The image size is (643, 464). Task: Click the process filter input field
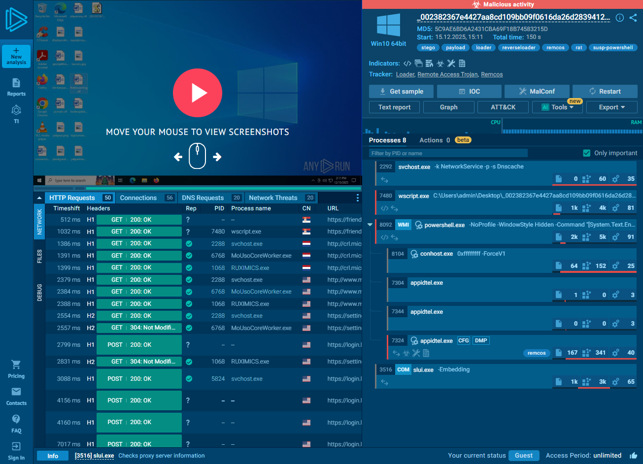pyautogui.click(x=448, y=153)
